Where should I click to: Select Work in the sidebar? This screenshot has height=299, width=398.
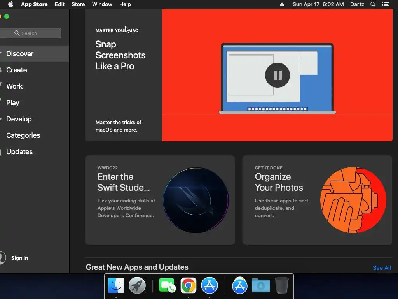coord(34,86)
